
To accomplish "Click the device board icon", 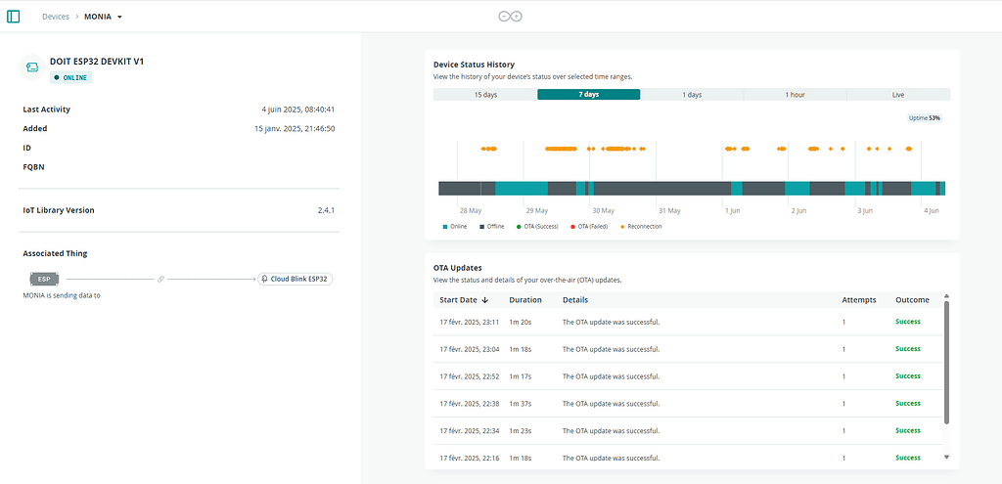I will [x=32, y=66].
